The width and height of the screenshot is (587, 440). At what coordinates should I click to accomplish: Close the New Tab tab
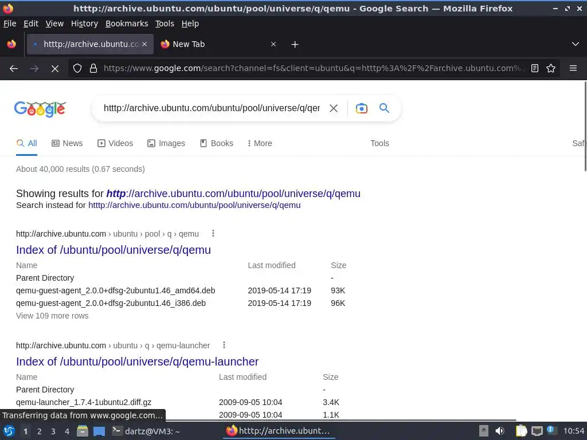(273, 44)
